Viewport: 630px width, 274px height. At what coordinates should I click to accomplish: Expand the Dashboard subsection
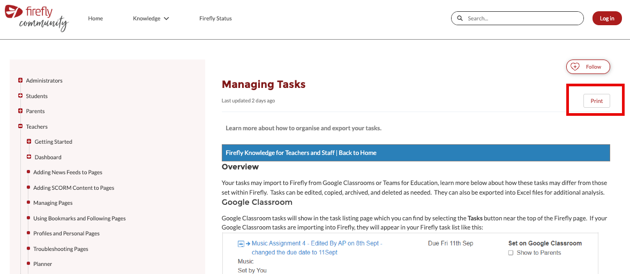(29, 157)
